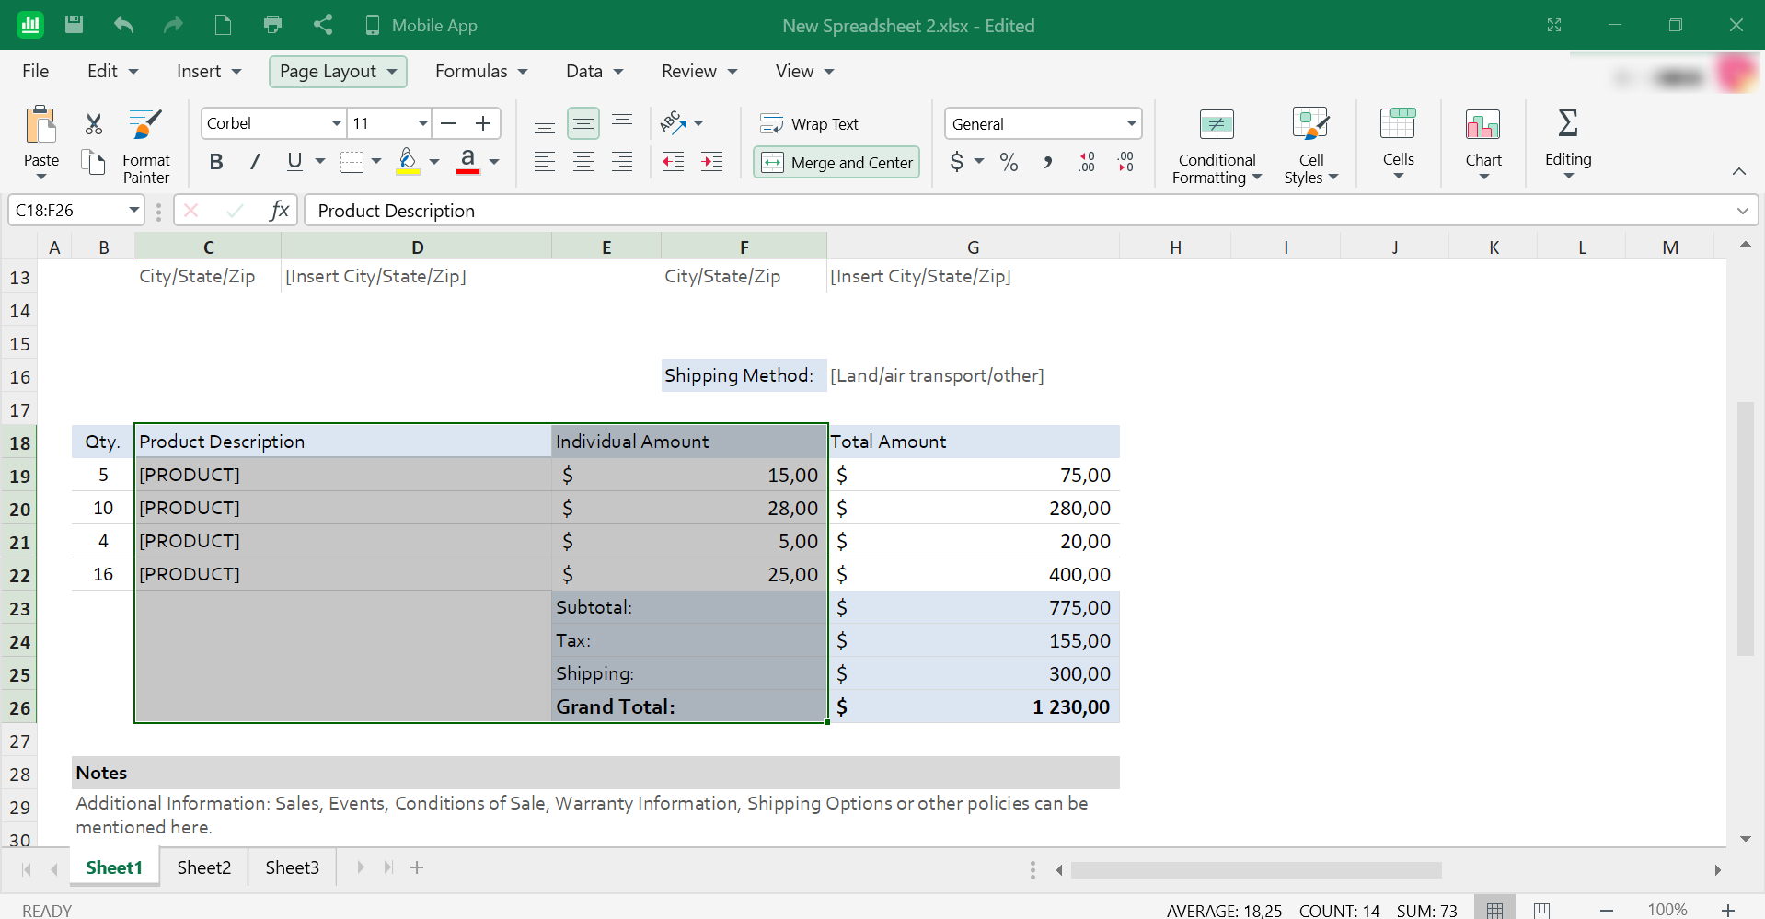
Task: Click the Share icon
Action: tap(322, 25)
